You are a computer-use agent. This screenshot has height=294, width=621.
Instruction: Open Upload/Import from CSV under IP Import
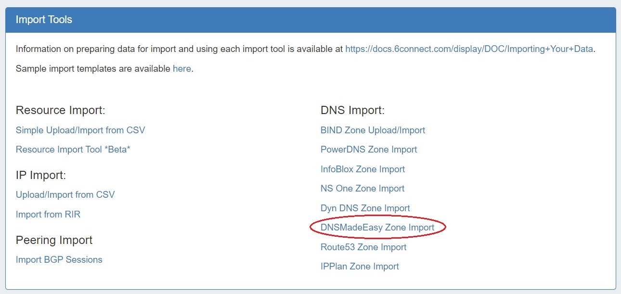pyautogui.click(x=65, y=194)
